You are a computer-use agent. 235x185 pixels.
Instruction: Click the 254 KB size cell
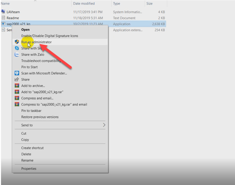160,30
